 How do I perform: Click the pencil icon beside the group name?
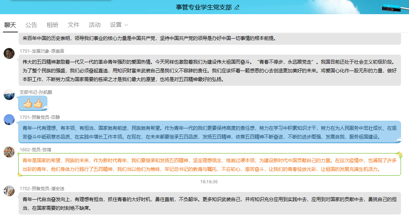tap(237, 7)
